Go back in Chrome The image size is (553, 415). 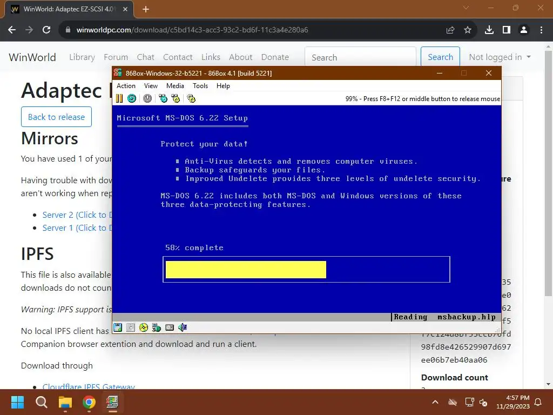pyautogui.click(x=12, y=30)
